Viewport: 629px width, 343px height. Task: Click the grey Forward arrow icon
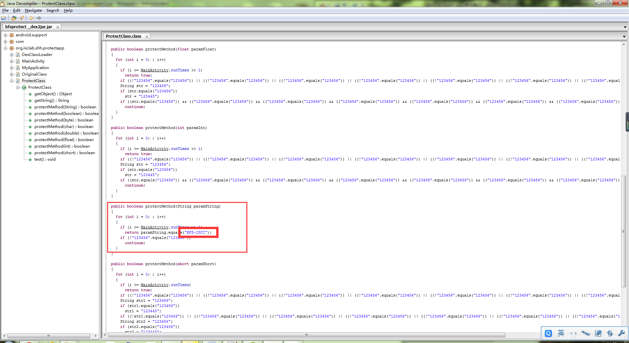click(39, 18)
